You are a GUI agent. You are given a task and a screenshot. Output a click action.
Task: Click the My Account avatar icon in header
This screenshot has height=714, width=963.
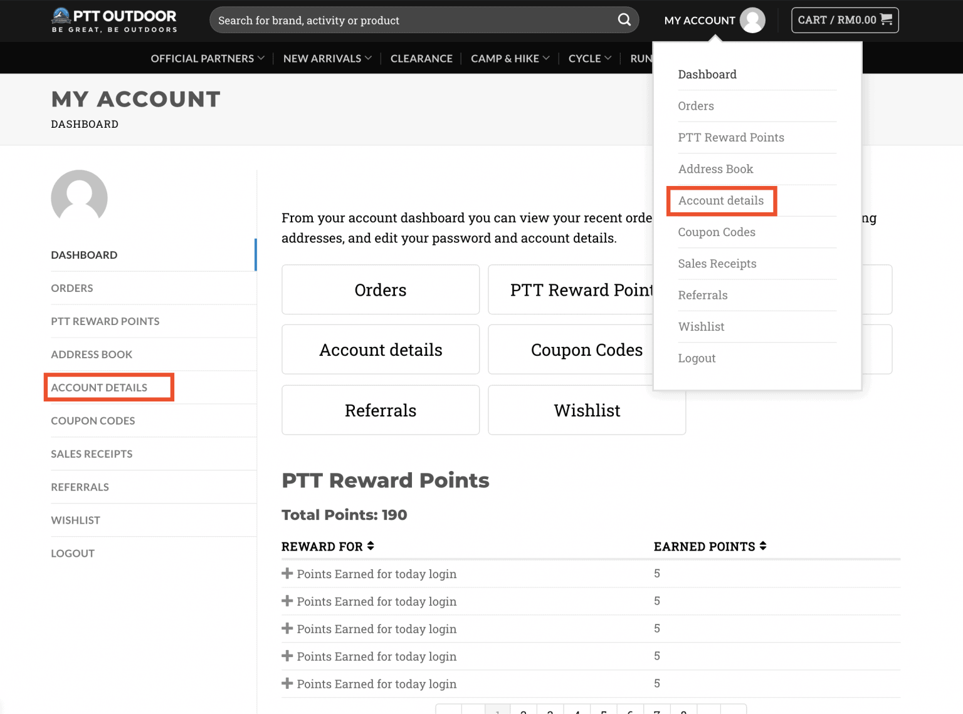tap(752, 20)
